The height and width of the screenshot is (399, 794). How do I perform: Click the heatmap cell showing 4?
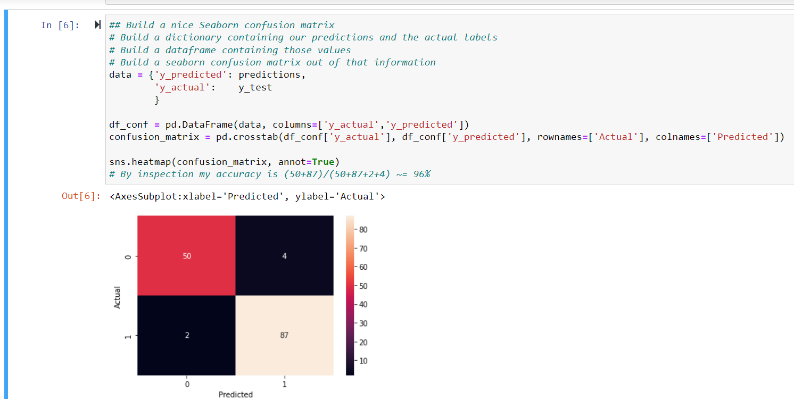click(284, 256)
